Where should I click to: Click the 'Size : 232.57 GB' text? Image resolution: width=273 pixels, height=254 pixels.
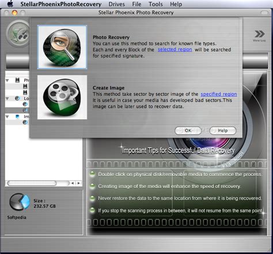[44, 203]
